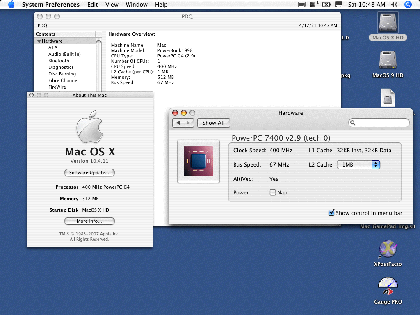Click the More Info button
Viewport: 420px width, 315px height.
coord(89,221)
